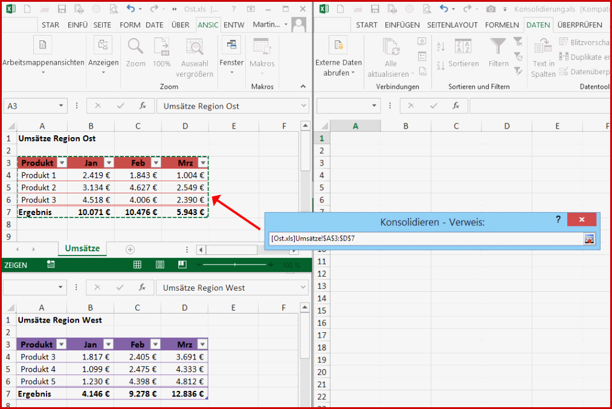Open the Makros button
The height and width of the screenshot is (409, 612).
point(262,56)
